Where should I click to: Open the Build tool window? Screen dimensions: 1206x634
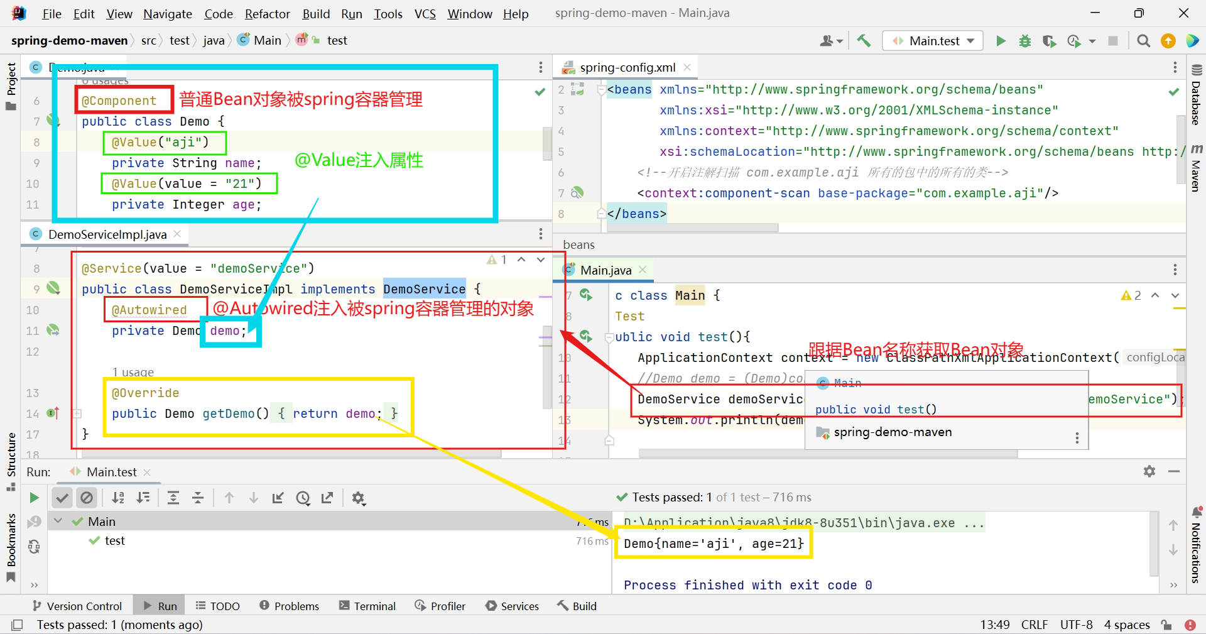point(577,606)
